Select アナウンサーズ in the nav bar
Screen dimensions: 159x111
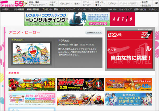[68, 10]
